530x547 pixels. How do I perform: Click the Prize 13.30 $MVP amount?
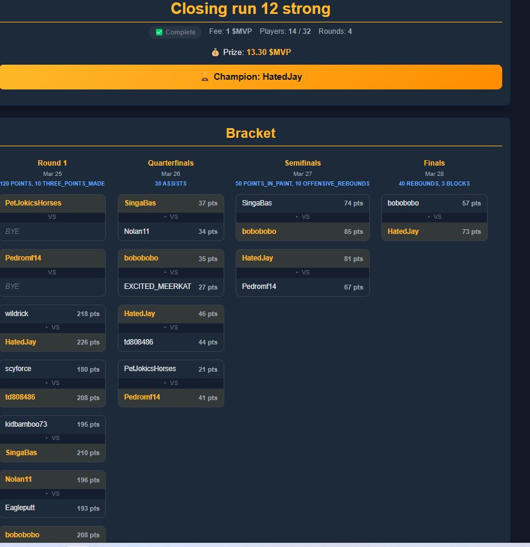[x=269, y=53]
